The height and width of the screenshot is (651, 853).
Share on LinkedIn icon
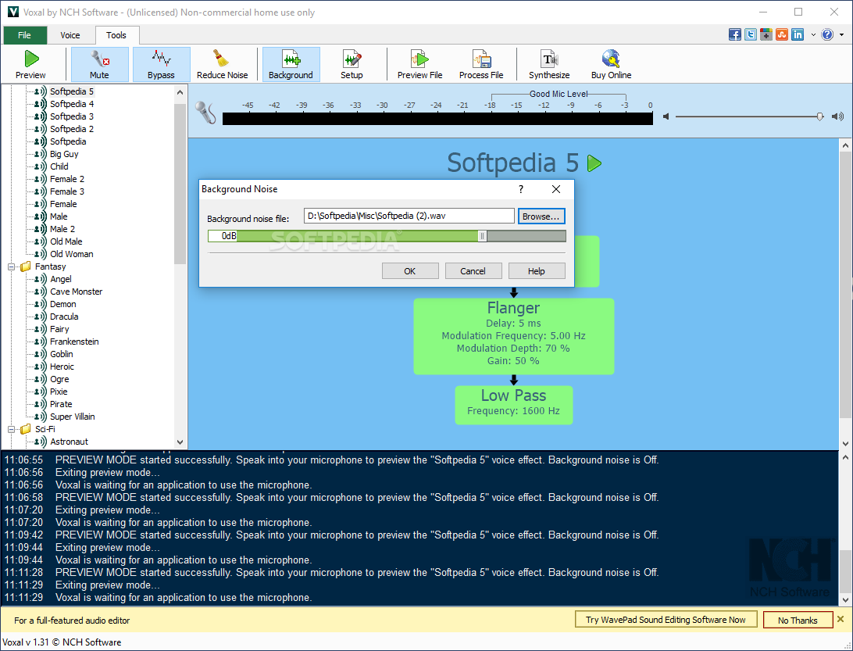tap(798, 35)
